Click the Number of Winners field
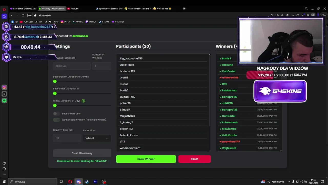328x185 pixels. [x=102, y=66]
